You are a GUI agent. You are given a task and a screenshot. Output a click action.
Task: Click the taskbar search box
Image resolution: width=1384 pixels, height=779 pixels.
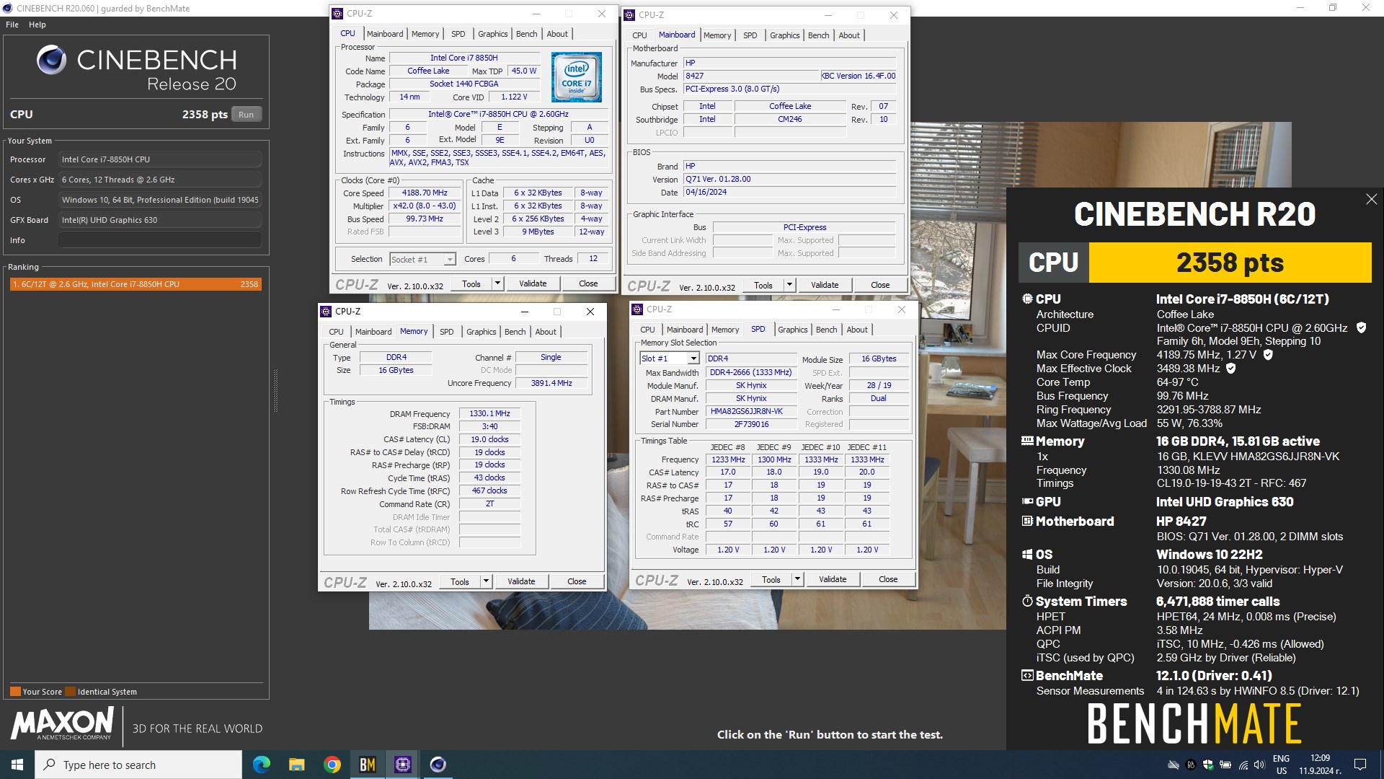(x=138, y=765)
